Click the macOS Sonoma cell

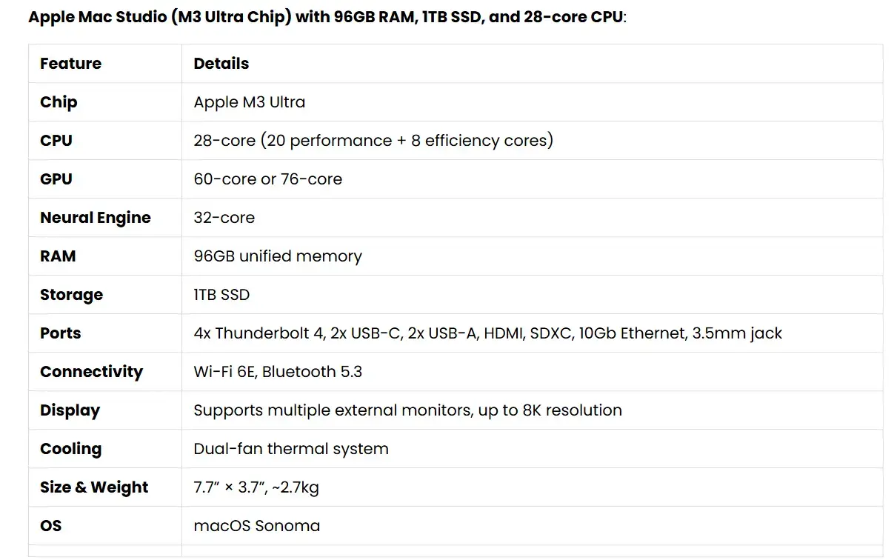click(x=256, y=526)
